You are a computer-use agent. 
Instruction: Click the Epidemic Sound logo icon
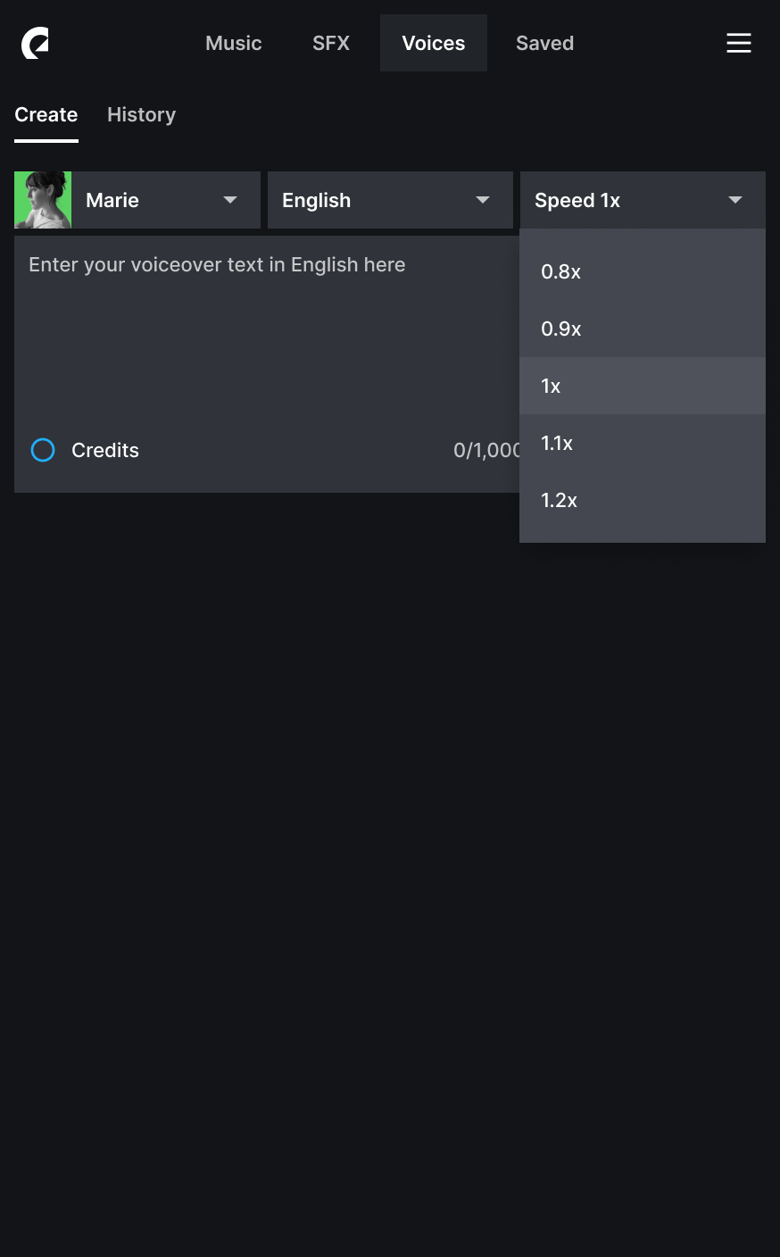pyautogui.click(x=35, y=43)
